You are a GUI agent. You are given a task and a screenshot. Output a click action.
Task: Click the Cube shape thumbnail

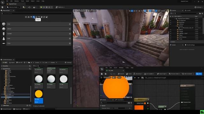pyautogui.click(x=4, y=24)
